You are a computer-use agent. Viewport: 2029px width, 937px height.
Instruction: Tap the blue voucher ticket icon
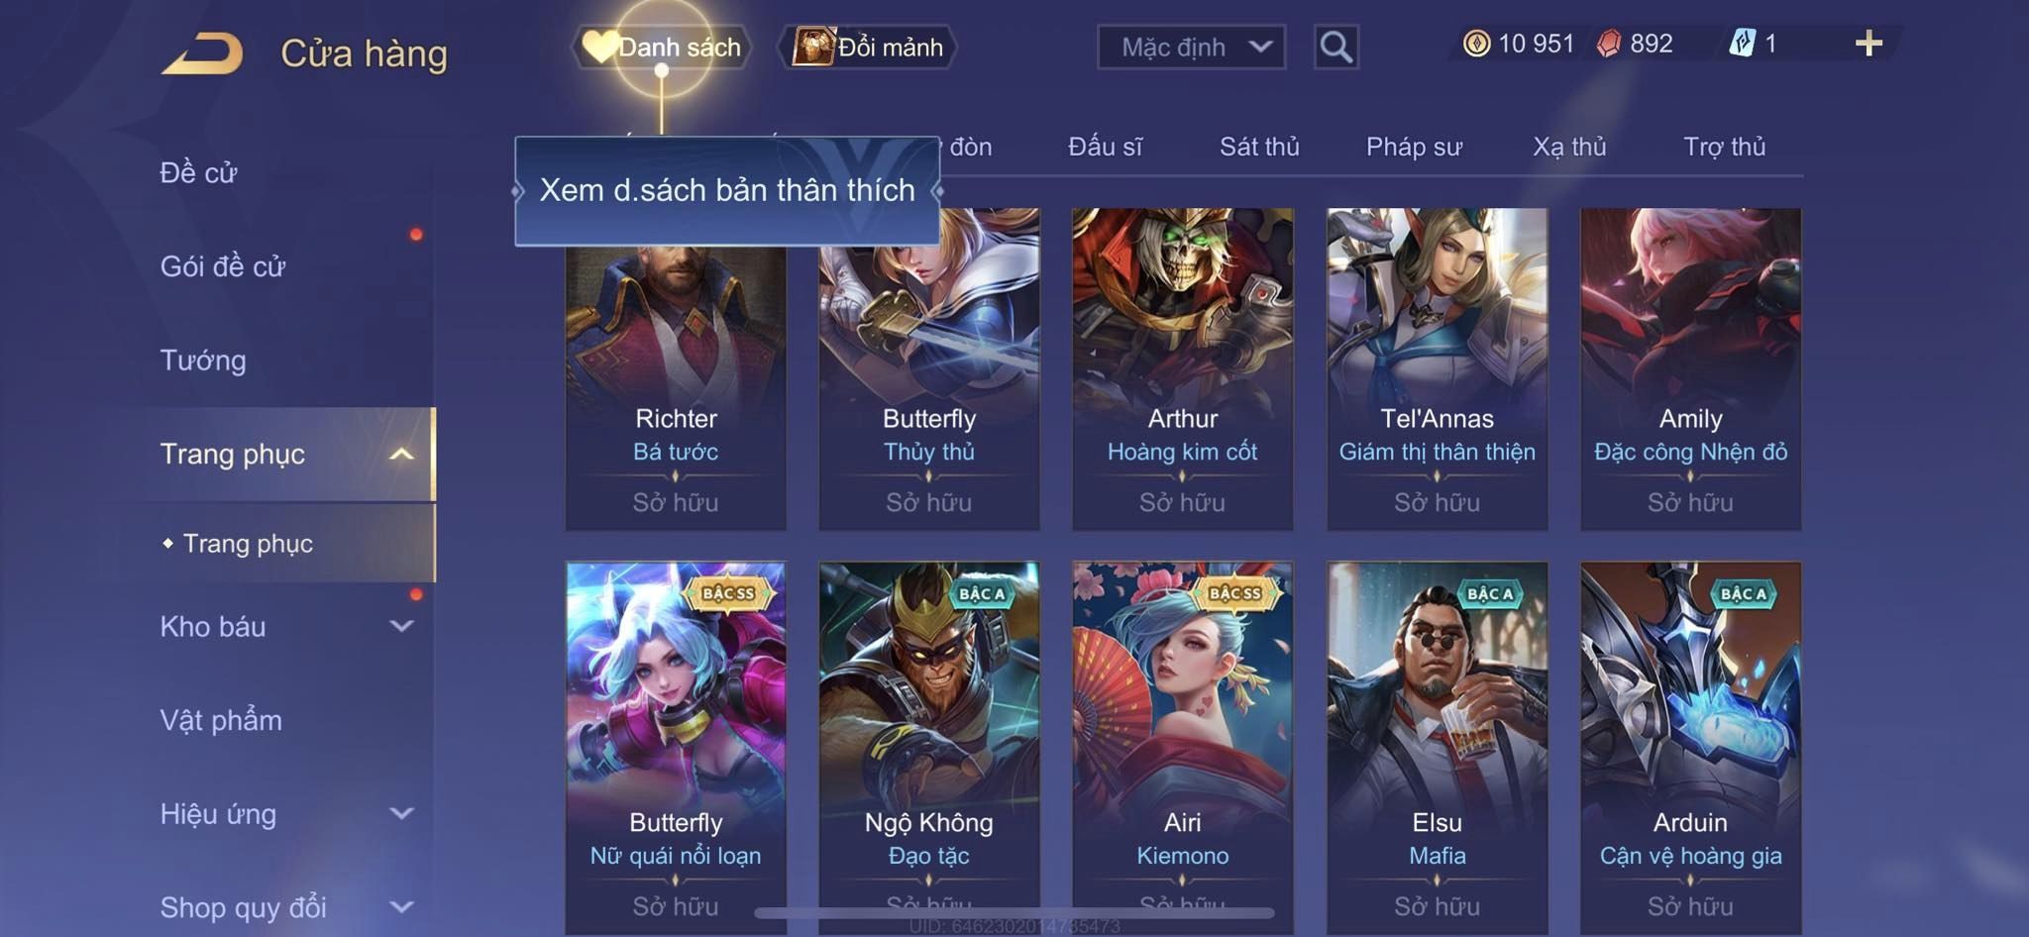click(x=1742, y=44)
